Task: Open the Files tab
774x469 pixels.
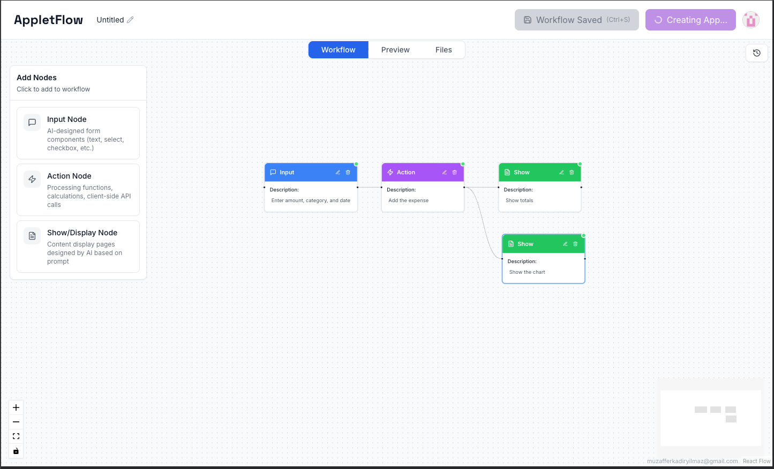Action: [444, 49]
